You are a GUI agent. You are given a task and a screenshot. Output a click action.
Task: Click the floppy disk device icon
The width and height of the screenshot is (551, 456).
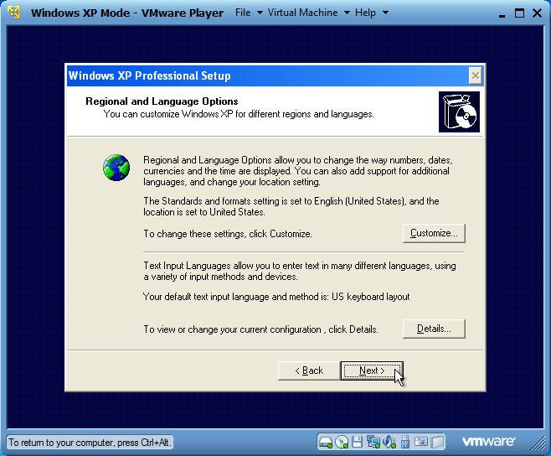[358, 442]
